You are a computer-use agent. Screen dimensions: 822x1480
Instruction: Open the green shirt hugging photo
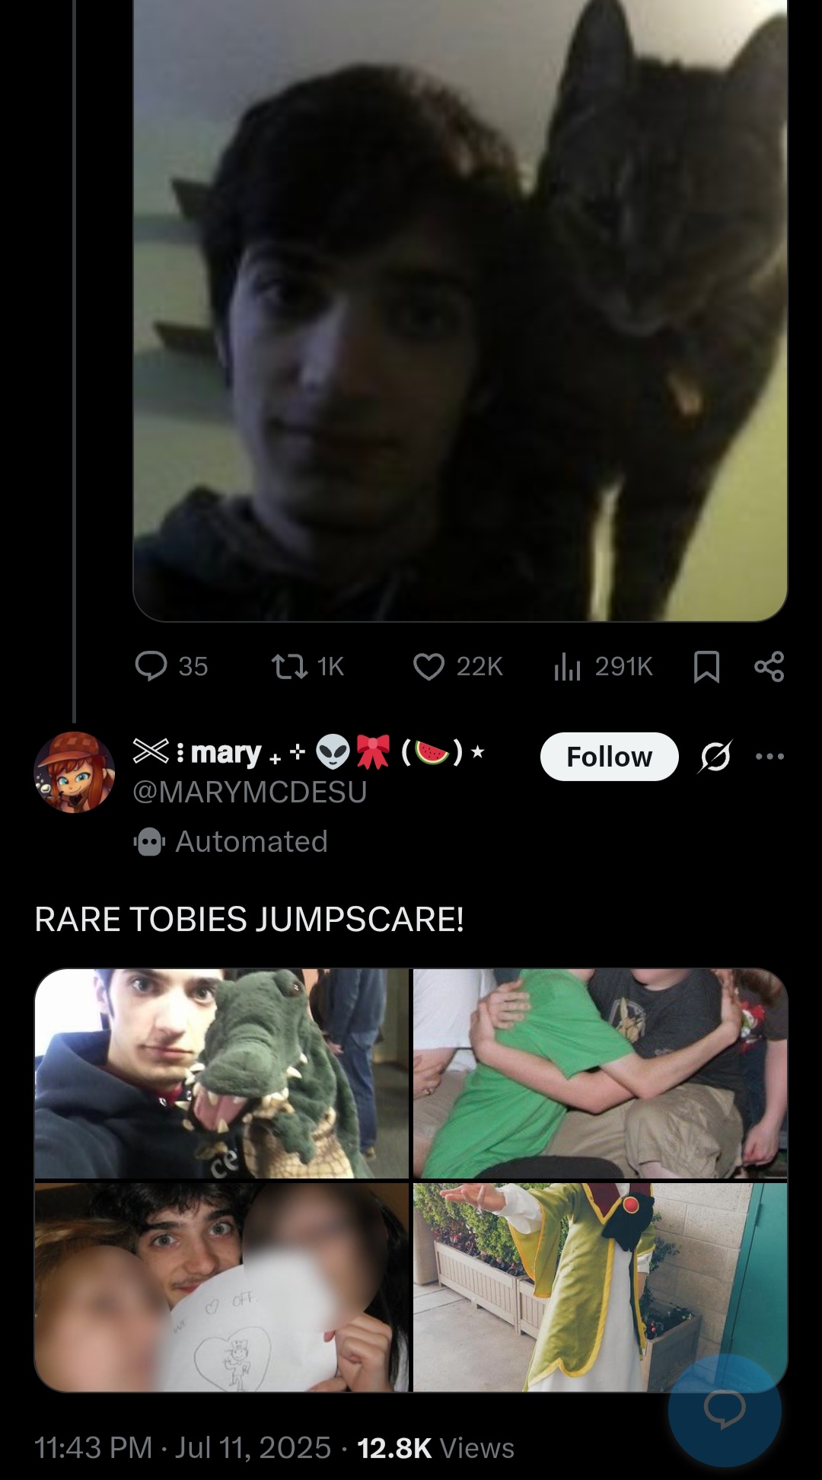tap(601, 1073)
